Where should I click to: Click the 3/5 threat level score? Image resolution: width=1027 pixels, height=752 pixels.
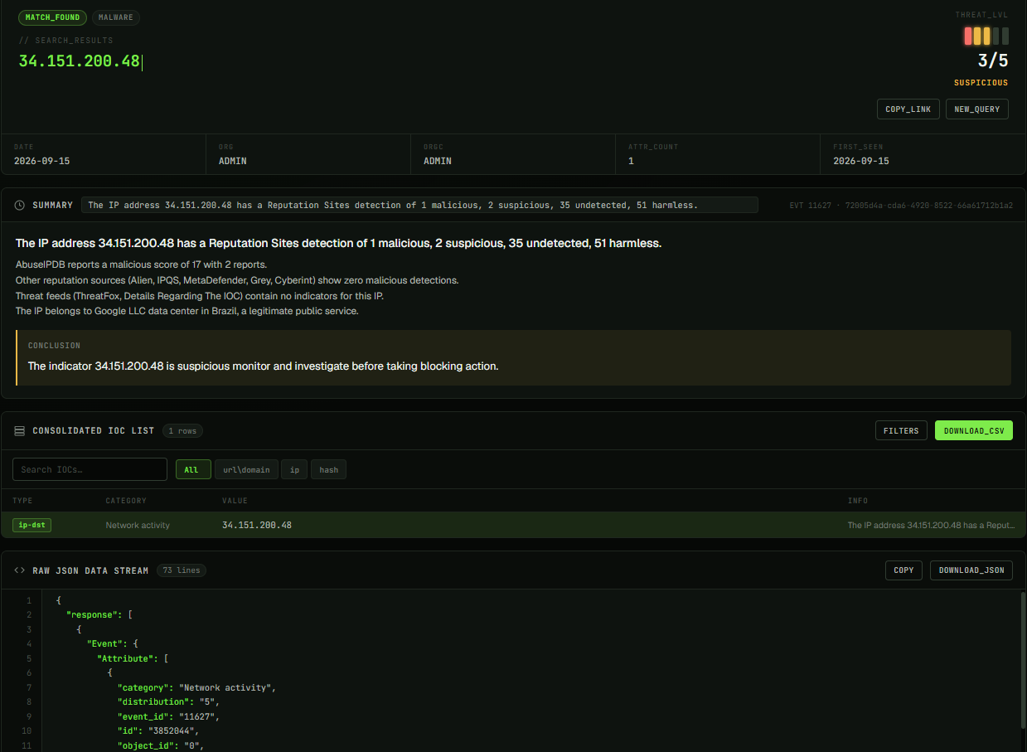click(x=993, y=61)
